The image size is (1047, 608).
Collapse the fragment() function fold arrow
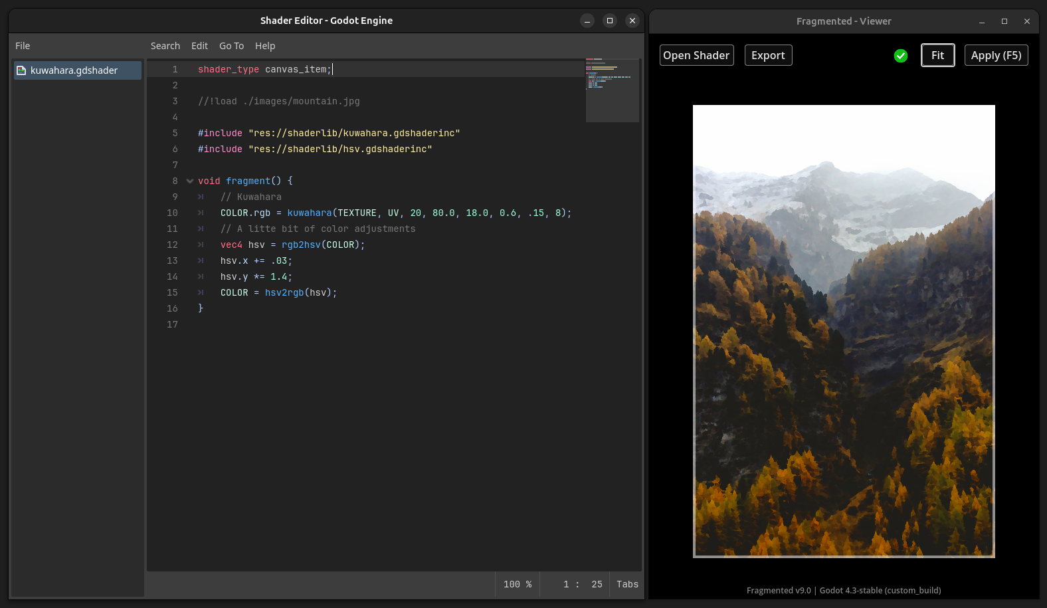(x=190, y=181)
